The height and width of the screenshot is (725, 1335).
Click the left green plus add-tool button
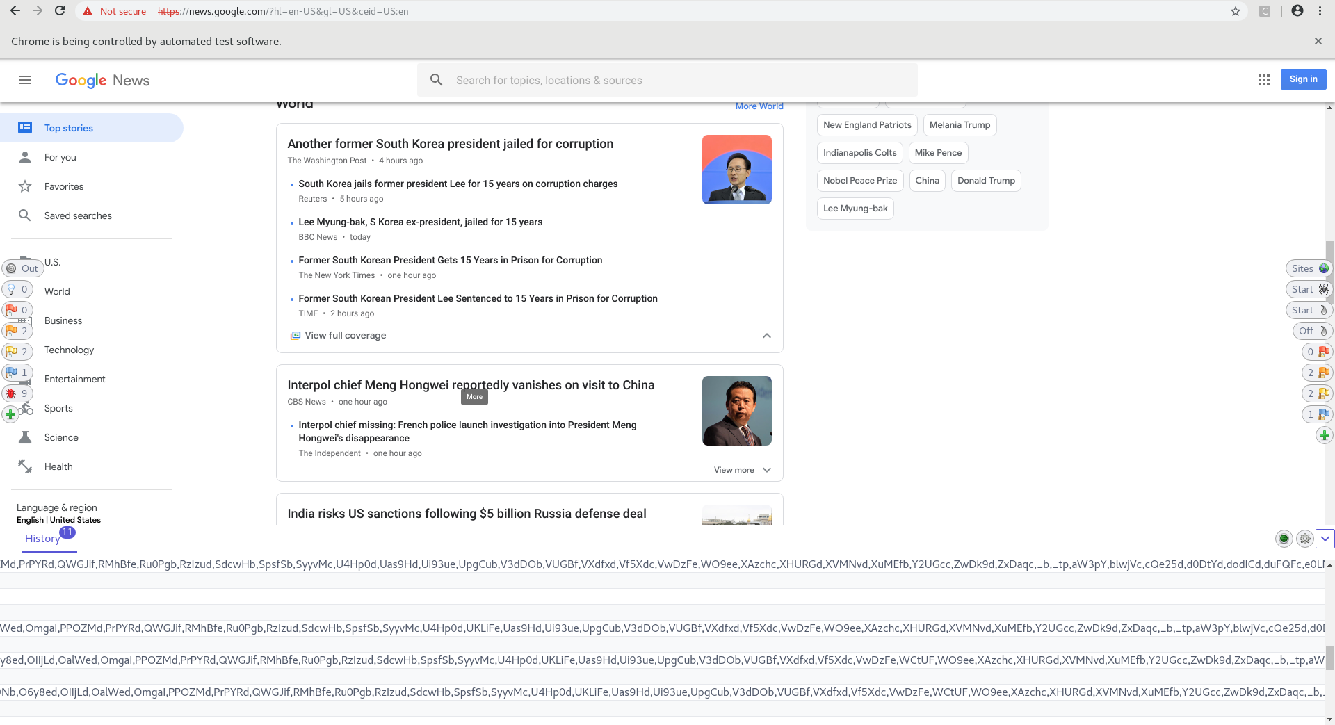click(10, 414)
